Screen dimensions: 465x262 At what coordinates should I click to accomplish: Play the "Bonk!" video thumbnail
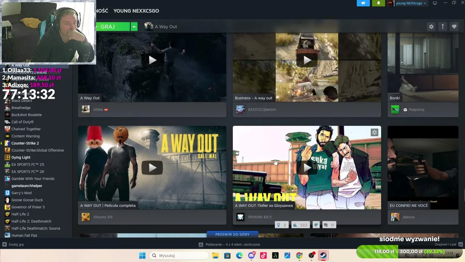(423, 67)
